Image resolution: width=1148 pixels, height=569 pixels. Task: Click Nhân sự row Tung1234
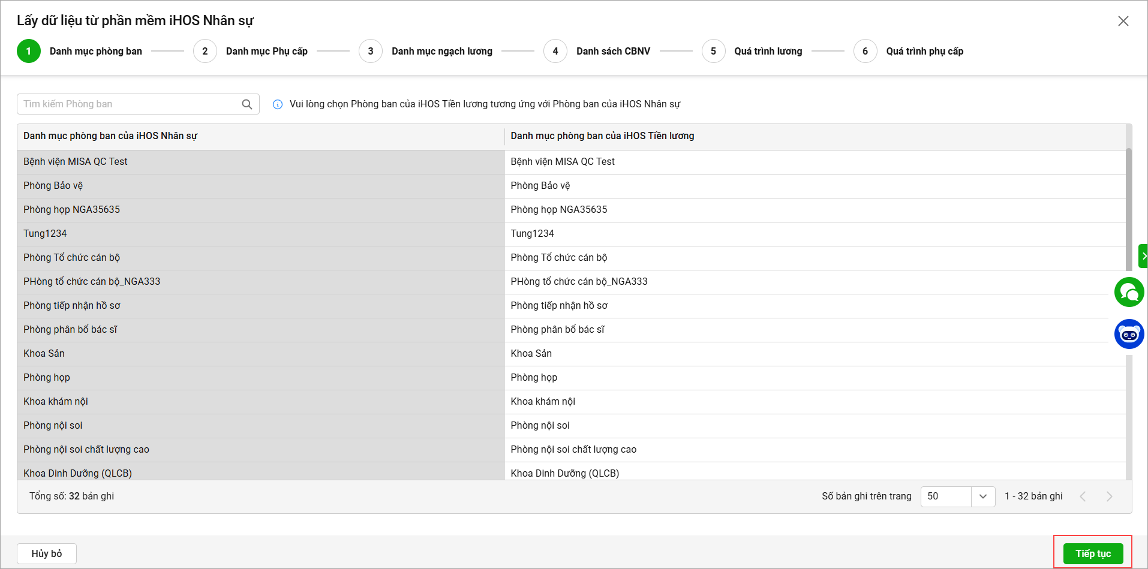pos(261,234)
